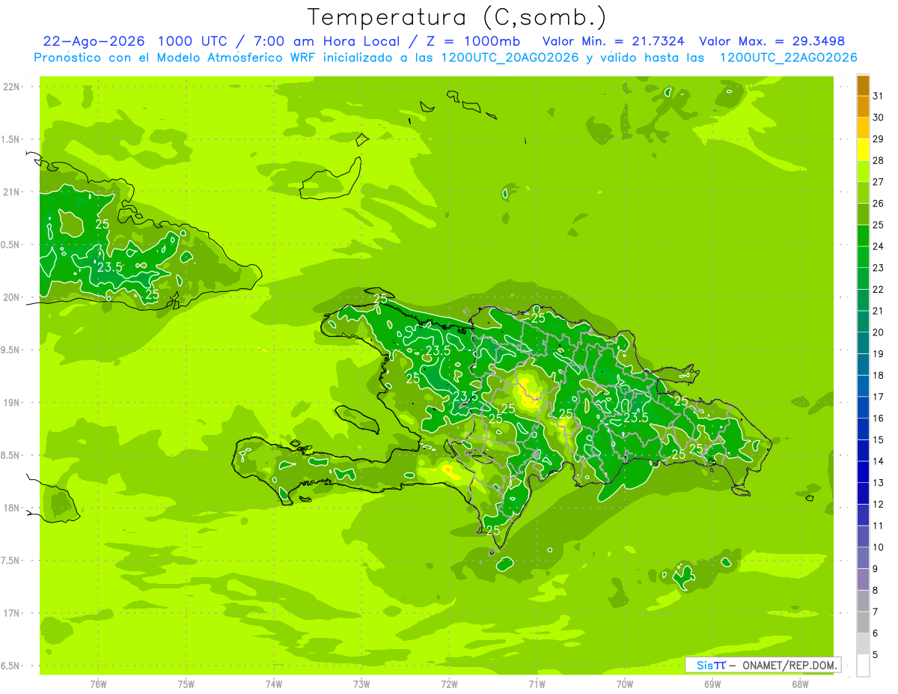Click the 73W longitude axis label
The image size is (898, 694).
(361, 684)
